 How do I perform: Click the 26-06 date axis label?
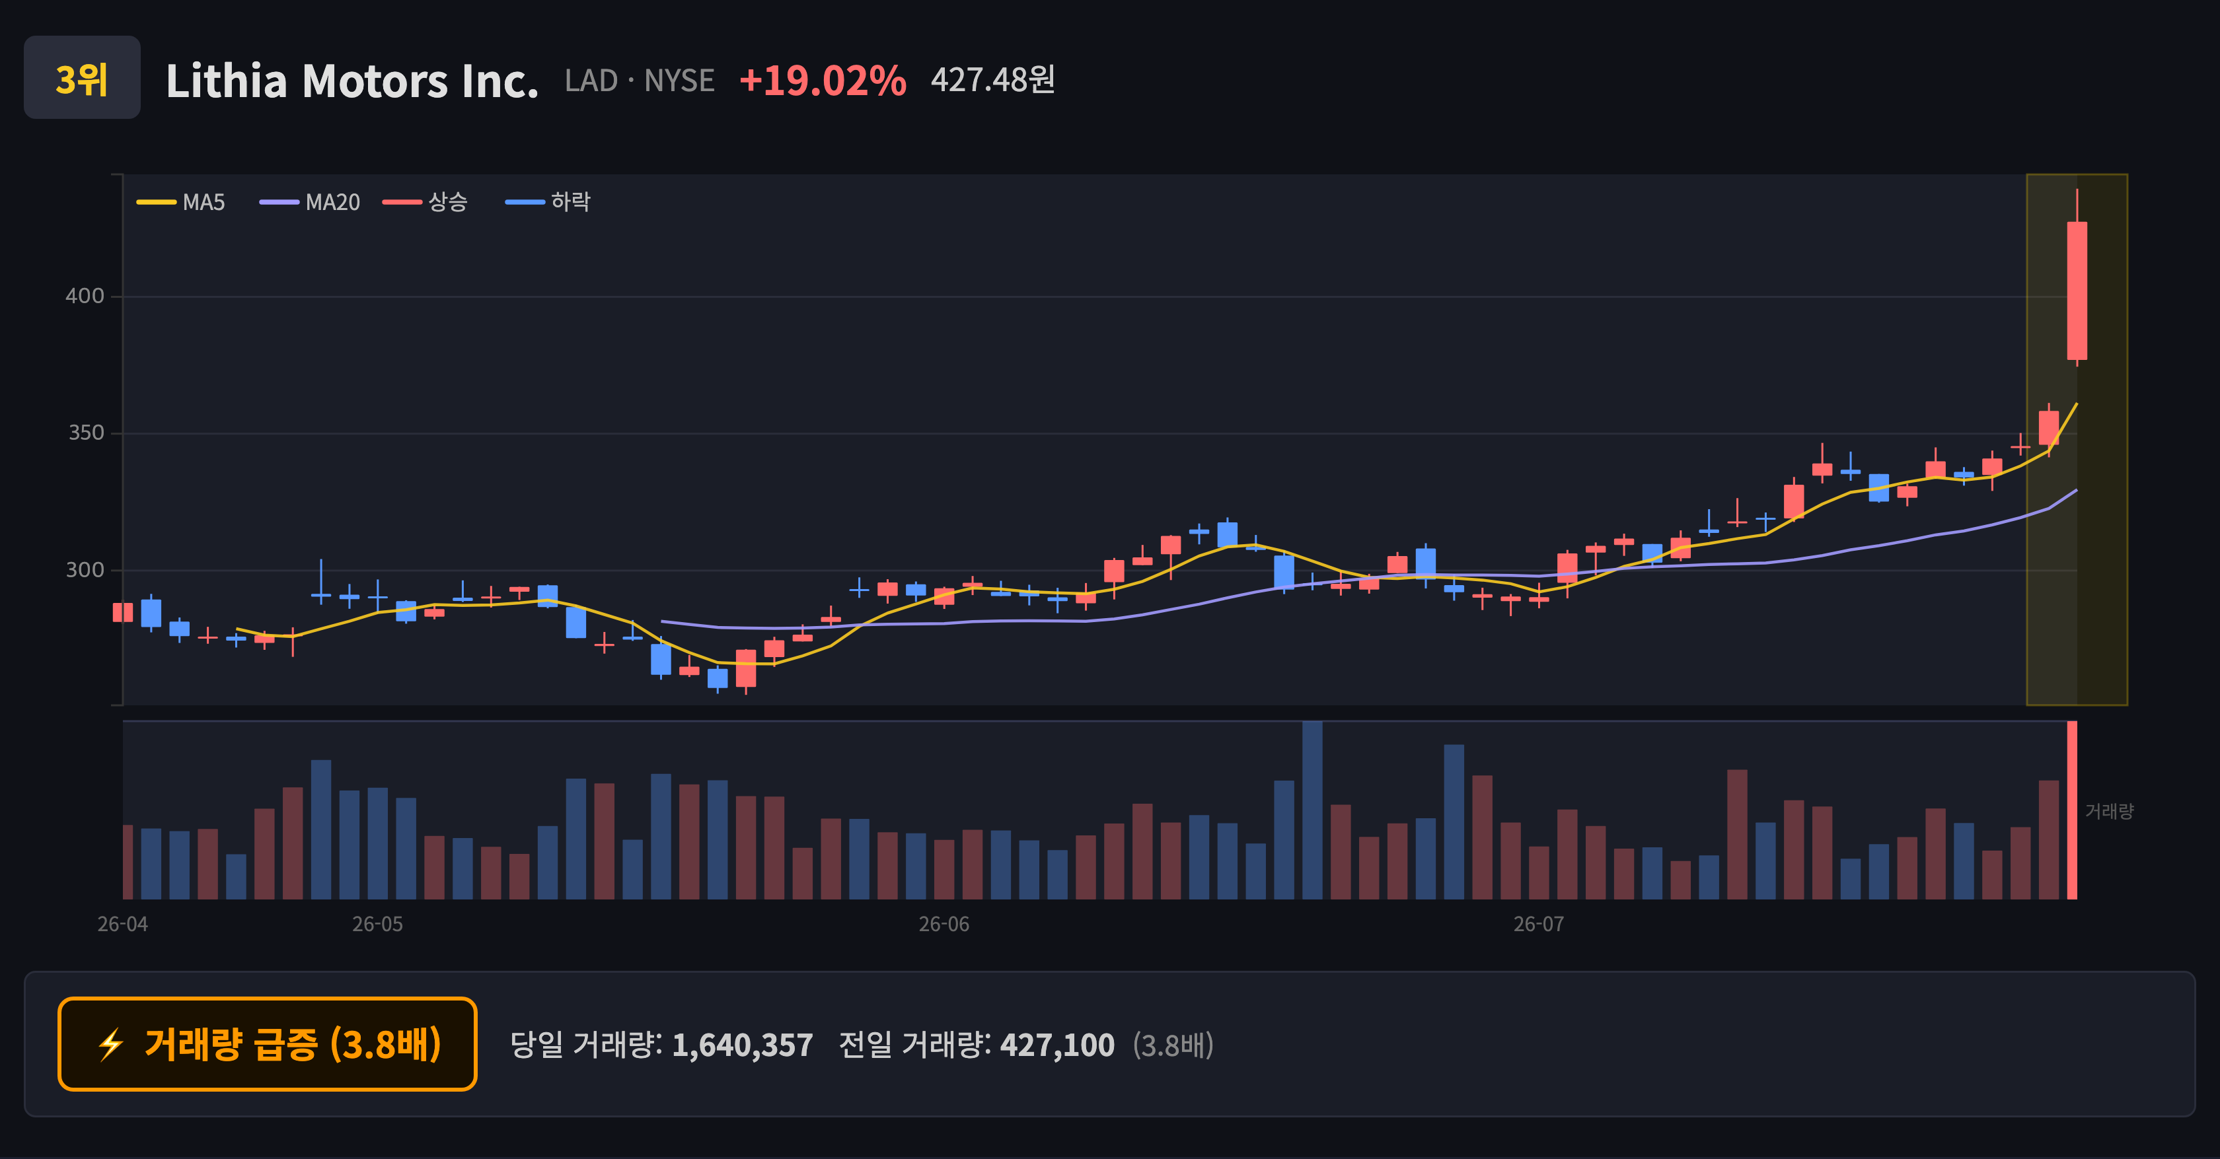(943, 924)
